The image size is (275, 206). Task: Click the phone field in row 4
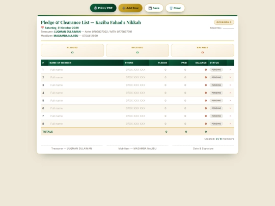[x=136, y=93]
